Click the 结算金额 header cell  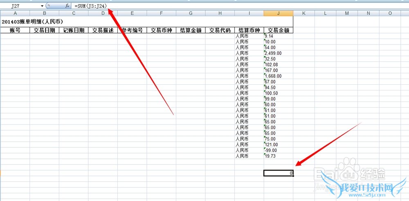coord(191,30)
